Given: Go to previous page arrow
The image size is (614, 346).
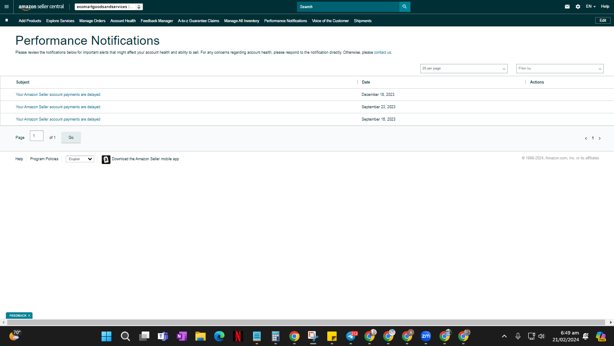Looking at the screenshot, I should [x=586, y=138].
